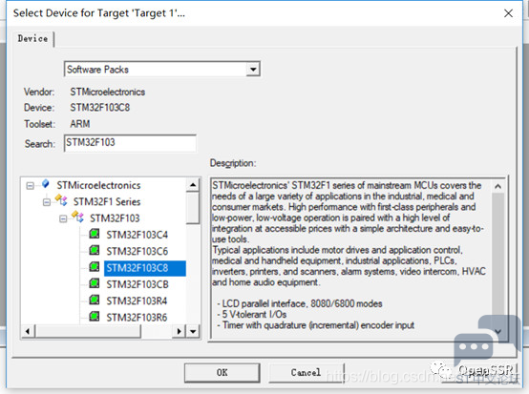The width and height of the screenshot is (529, 394).
Task: Select STM32F103C4 in the device tree
Action: point(137,235)
